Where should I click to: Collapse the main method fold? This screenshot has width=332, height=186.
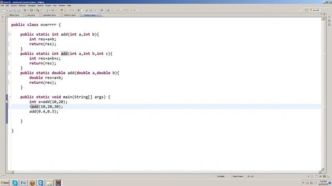click(10, 97)
